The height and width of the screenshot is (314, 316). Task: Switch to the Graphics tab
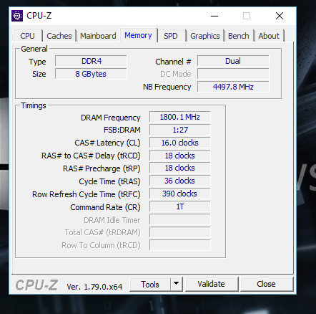point(205,36)
